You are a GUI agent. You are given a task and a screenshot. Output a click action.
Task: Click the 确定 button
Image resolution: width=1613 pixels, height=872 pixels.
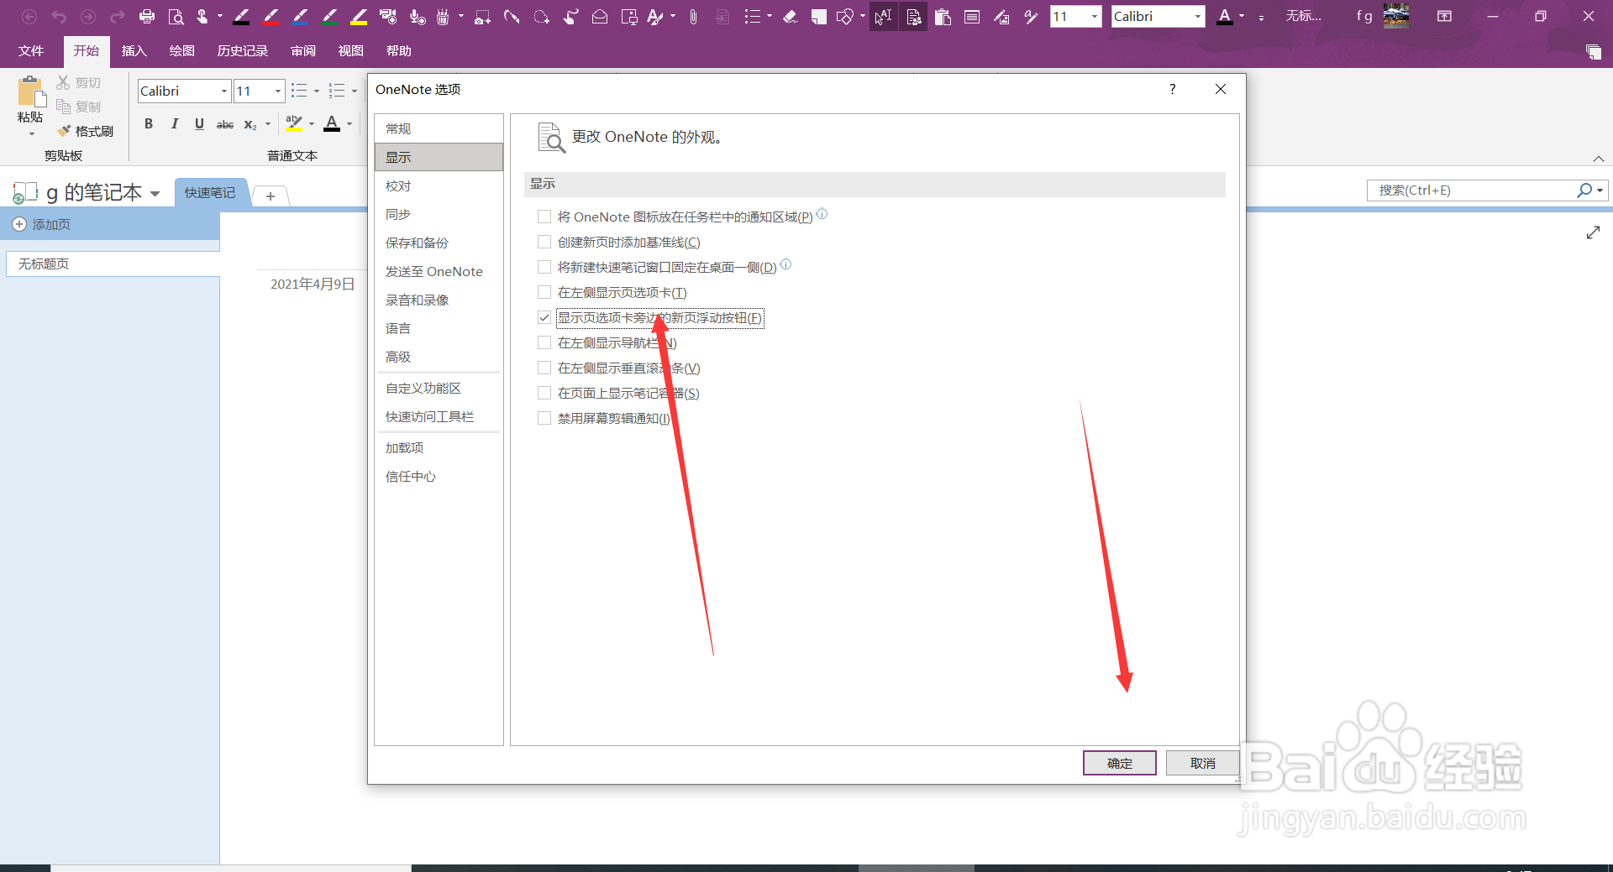[x=1119, y=763]
